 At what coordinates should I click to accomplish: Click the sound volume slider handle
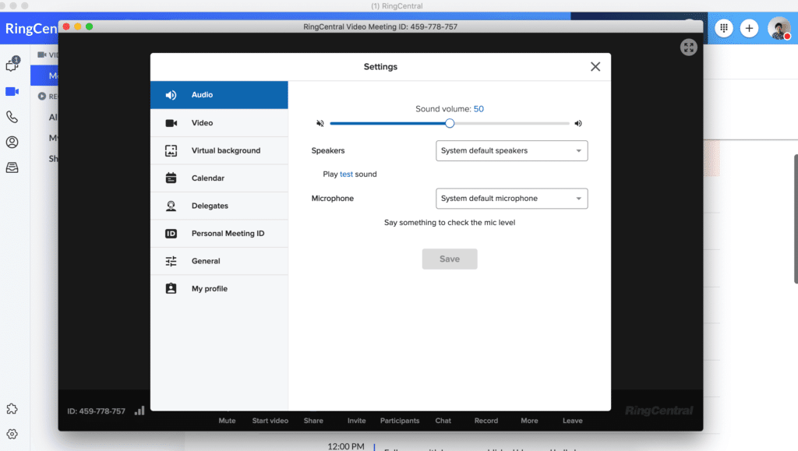pyautogui.click(x=450, y=123)
